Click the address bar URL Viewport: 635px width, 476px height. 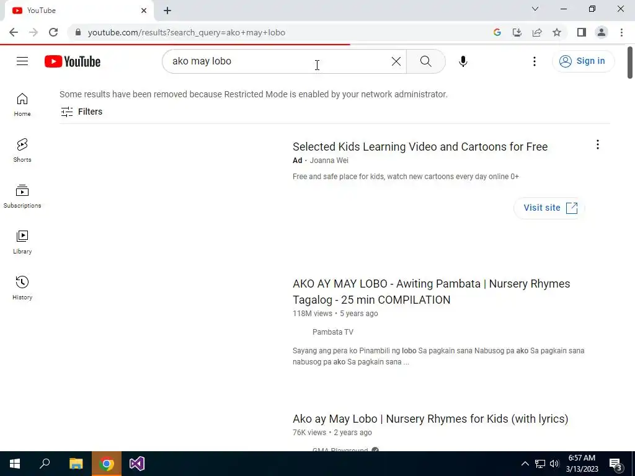click(186, 32)
